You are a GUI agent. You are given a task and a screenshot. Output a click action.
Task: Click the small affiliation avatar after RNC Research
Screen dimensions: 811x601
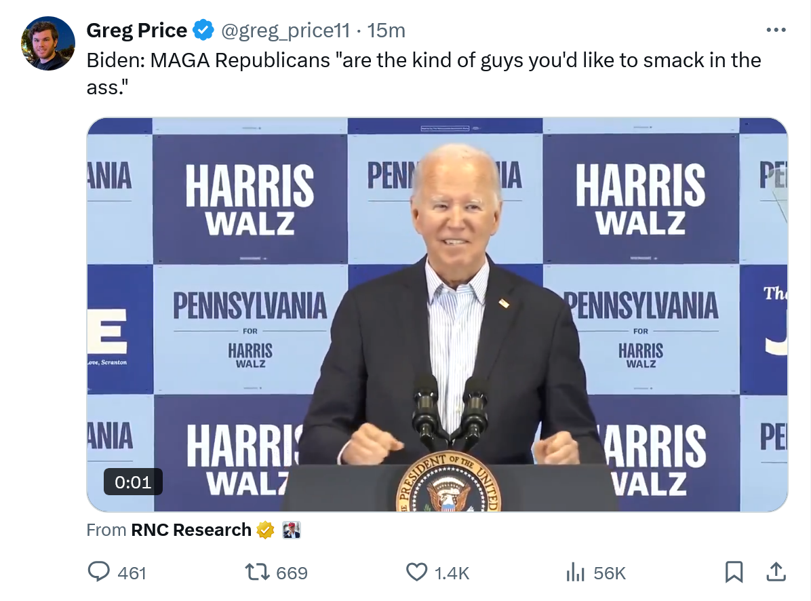292,530
